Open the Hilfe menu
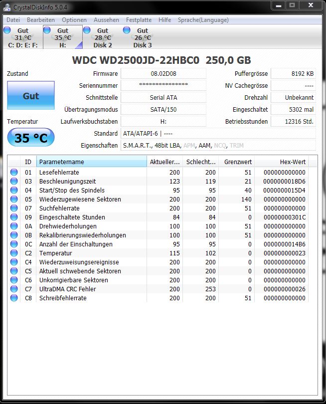The height and width of the screenshot is (404, 326). tap(165, 20)
